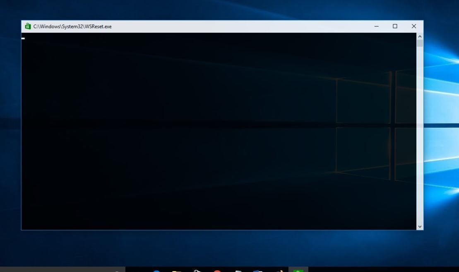
Task: Click the console scrollbar up arrow
Action: click(x=420, y=36)
